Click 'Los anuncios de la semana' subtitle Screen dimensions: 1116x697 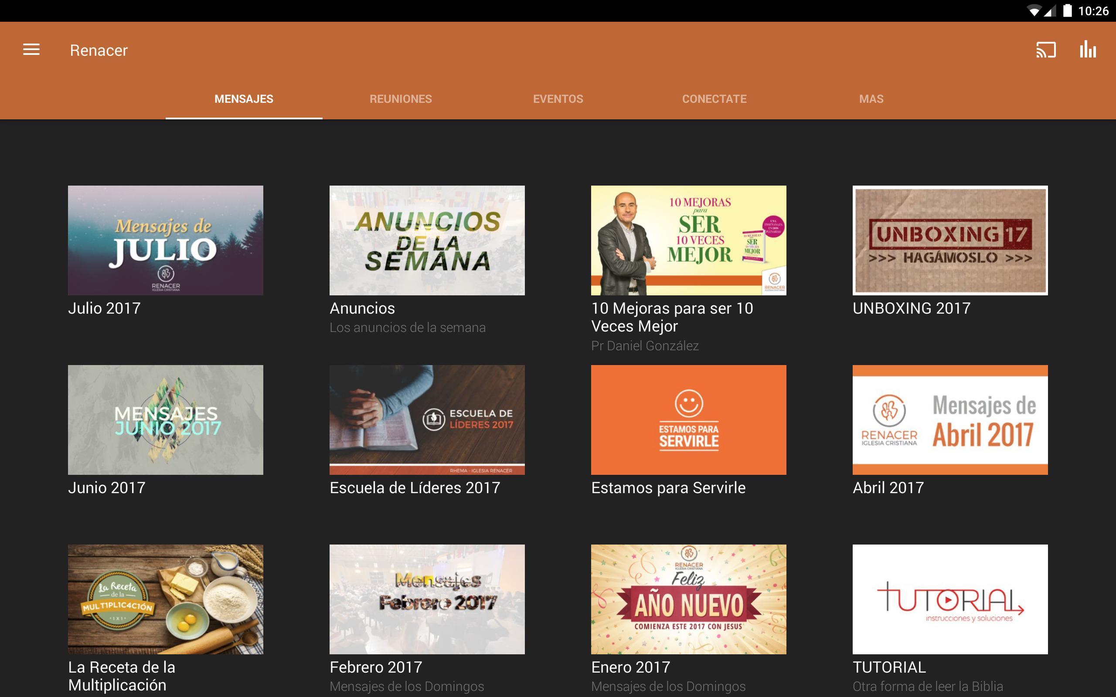[x=408, y=327]
